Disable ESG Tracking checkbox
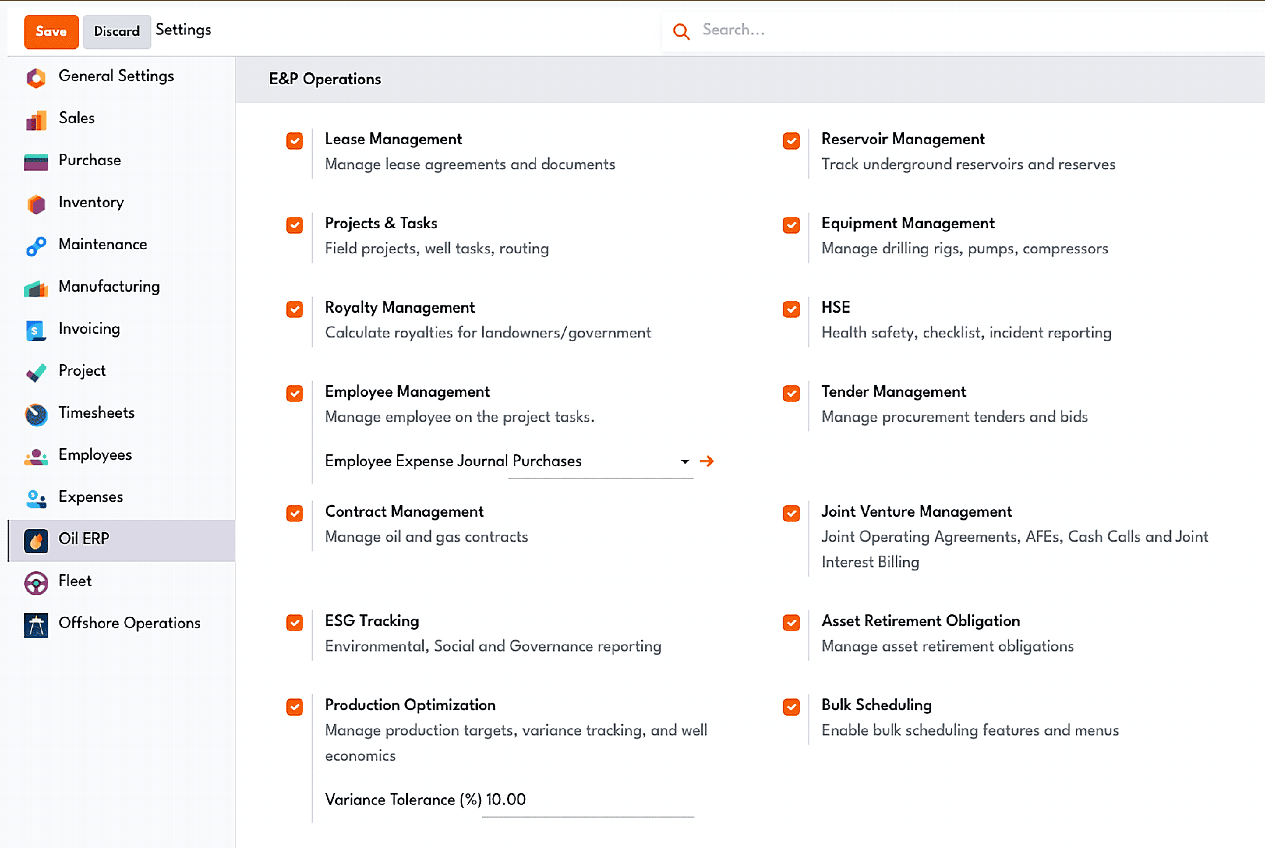 point(295,622)
